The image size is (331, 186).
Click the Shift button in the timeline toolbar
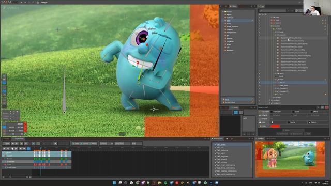pos(76,144)
